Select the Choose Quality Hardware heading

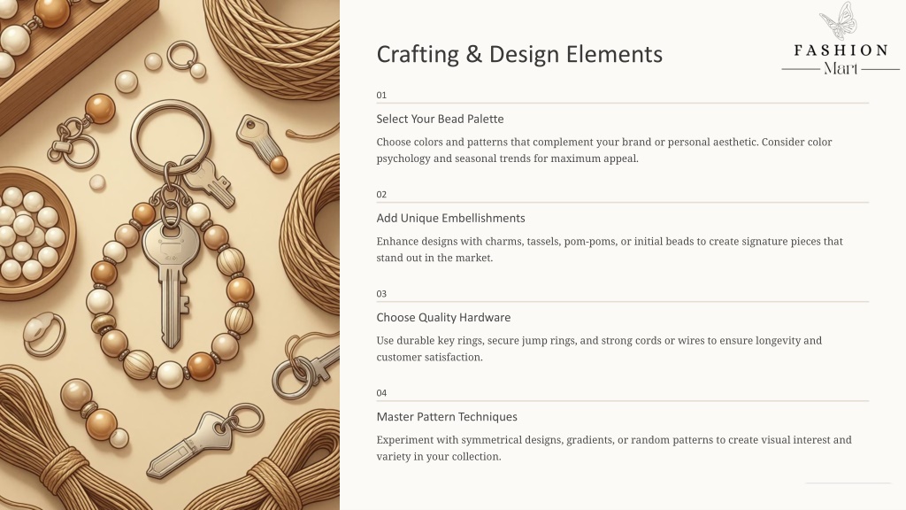[x=443, y=317]
